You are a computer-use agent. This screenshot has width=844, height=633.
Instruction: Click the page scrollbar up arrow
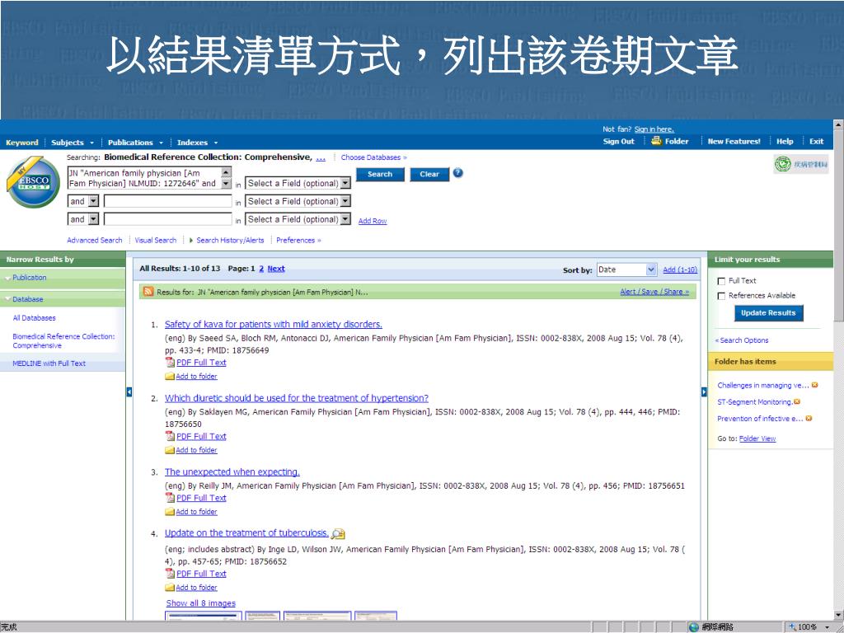tap(838, 125)
